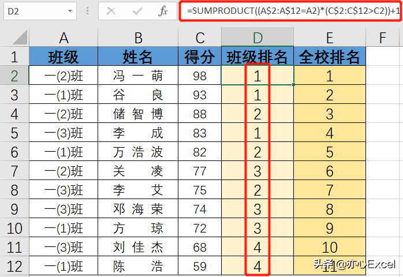403x277 pixels.
Task: Click the formula bar SUMPRODUCT text
Action: click(293, 11)
